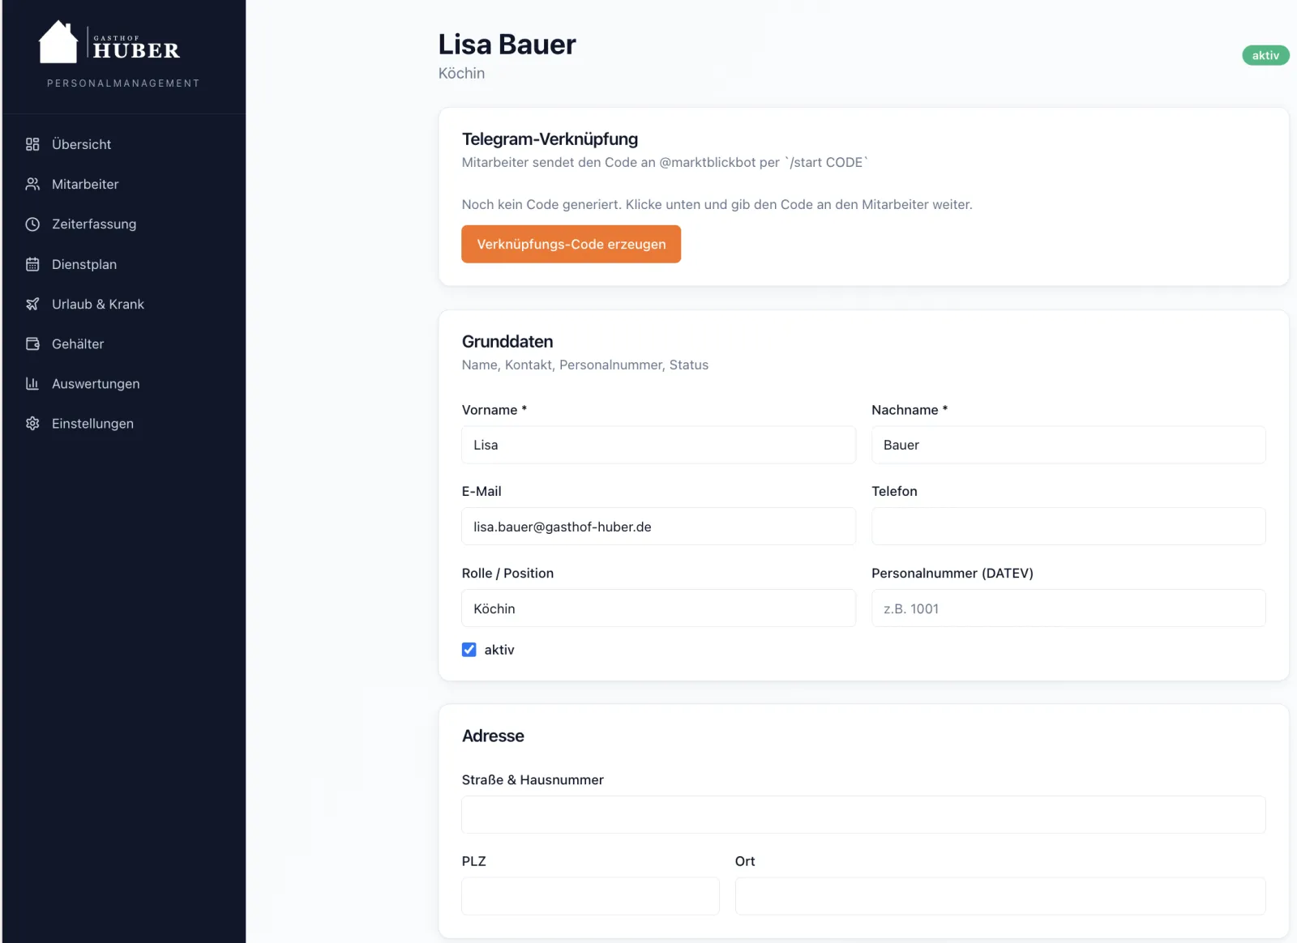Click the green aktiv status badge
Screen dimensions: 1297x943
click(1265, 55)
